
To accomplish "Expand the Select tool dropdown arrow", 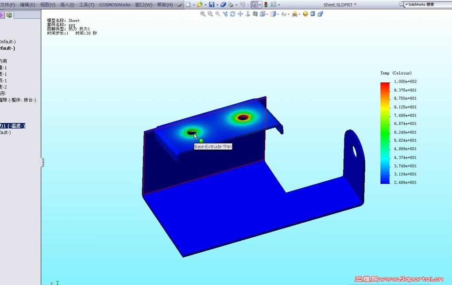I will pos(260,5).
